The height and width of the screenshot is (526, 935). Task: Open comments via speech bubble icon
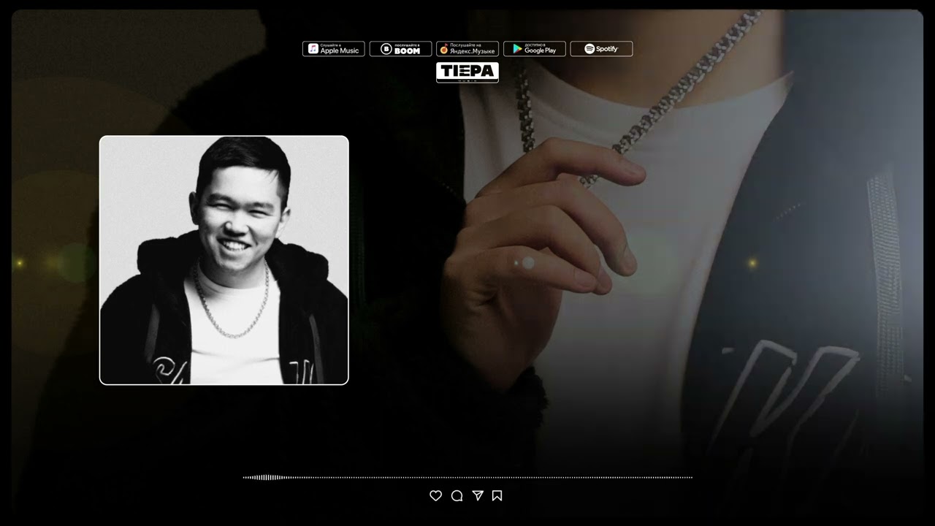[x=457, y=496]
